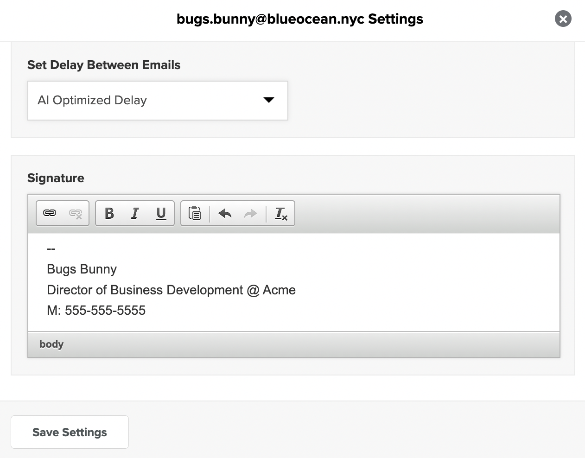Image resolution: width=585 pixels, height=458 pixels.
Task: Click the '--' line in signature
Action: [51, 249]
